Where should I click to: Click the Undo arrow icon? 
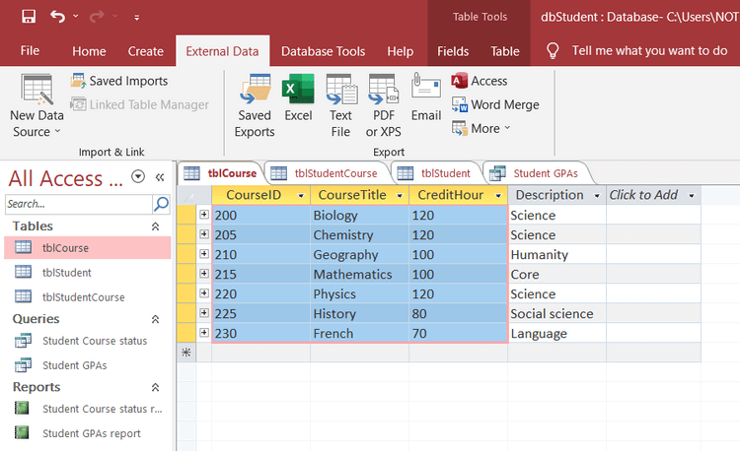[x=57, y=17]
